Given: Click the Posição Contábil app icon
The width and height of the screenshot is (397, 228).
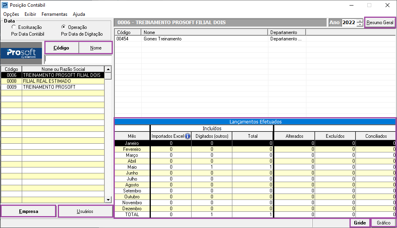Looking at the screenshot, I should pos(5,5).
